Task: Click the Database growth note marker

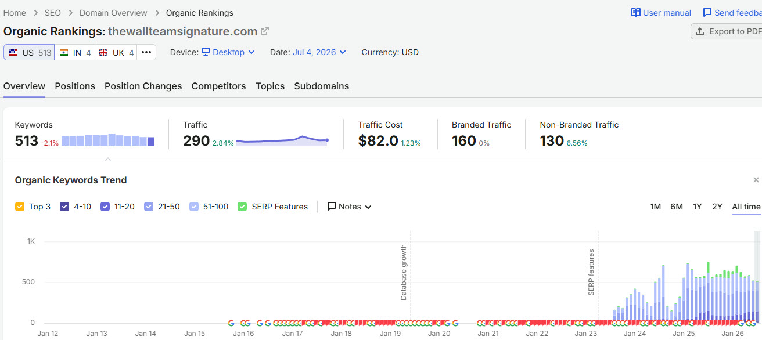Action: tap(404, 272)
